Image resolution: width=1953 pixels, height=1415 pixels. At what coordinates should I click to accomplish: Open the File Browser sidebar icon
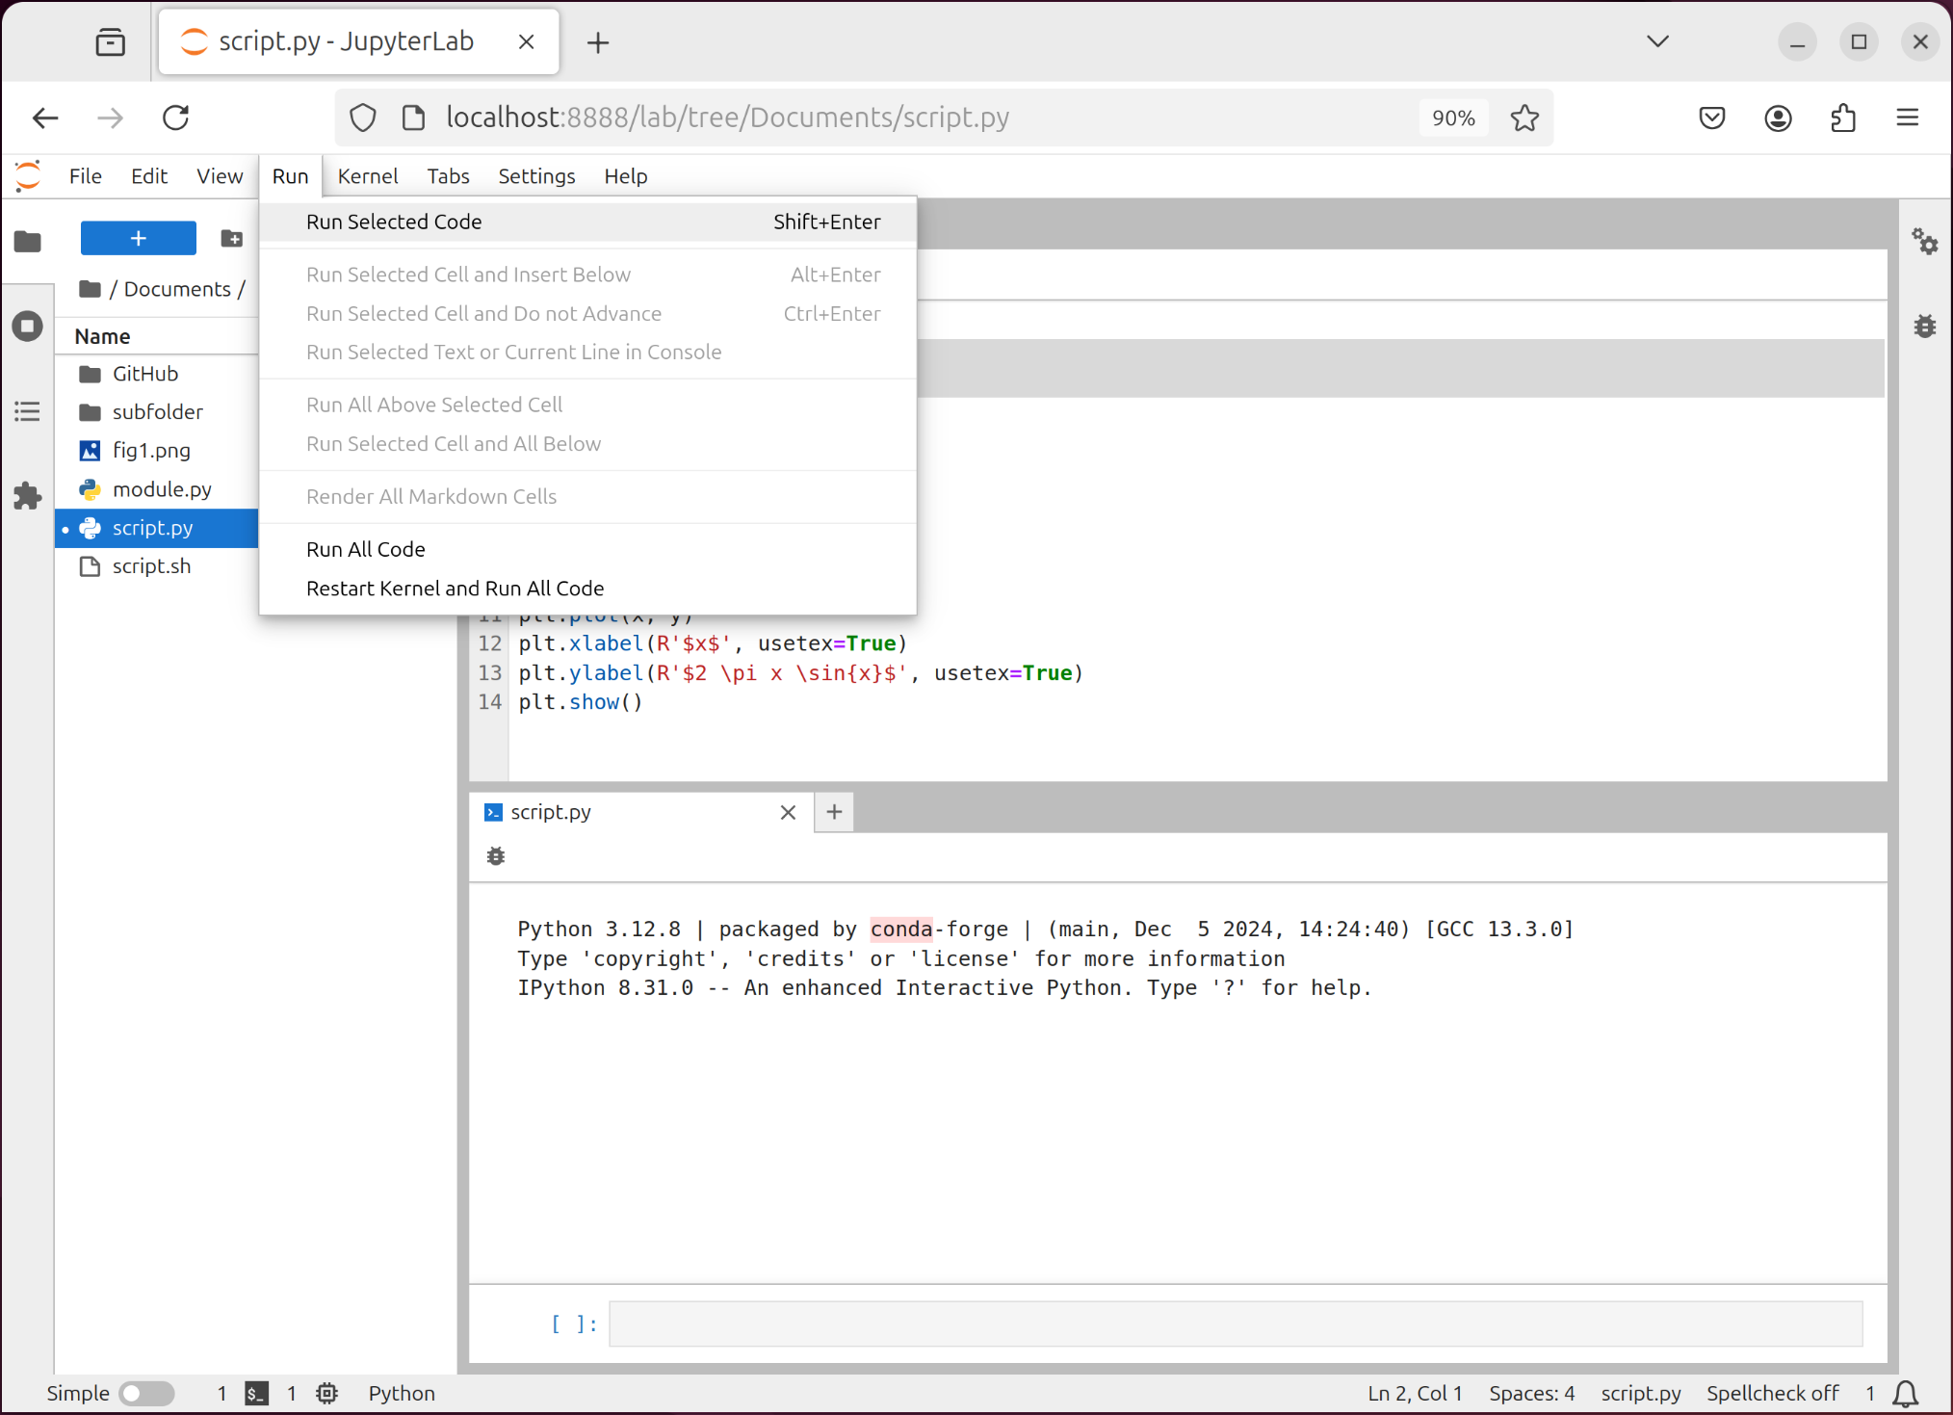point(28,241)
